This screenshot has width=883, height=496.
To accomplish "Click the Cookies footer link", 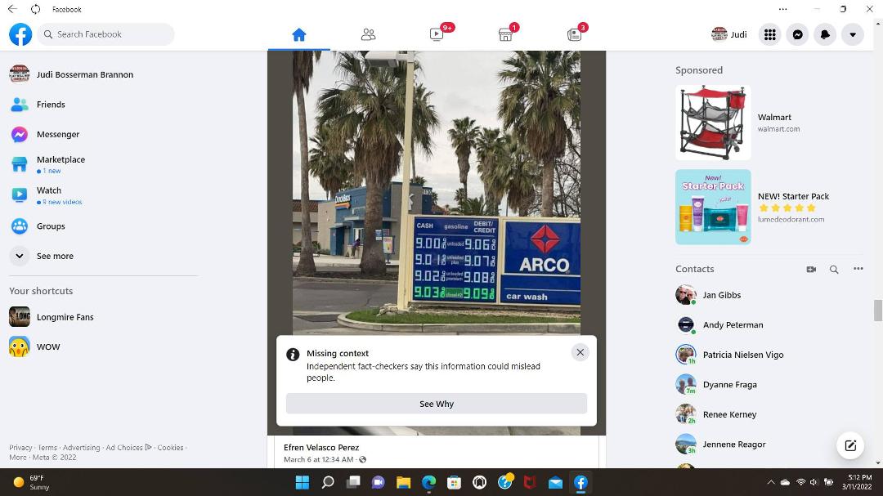I will (170, 448).
